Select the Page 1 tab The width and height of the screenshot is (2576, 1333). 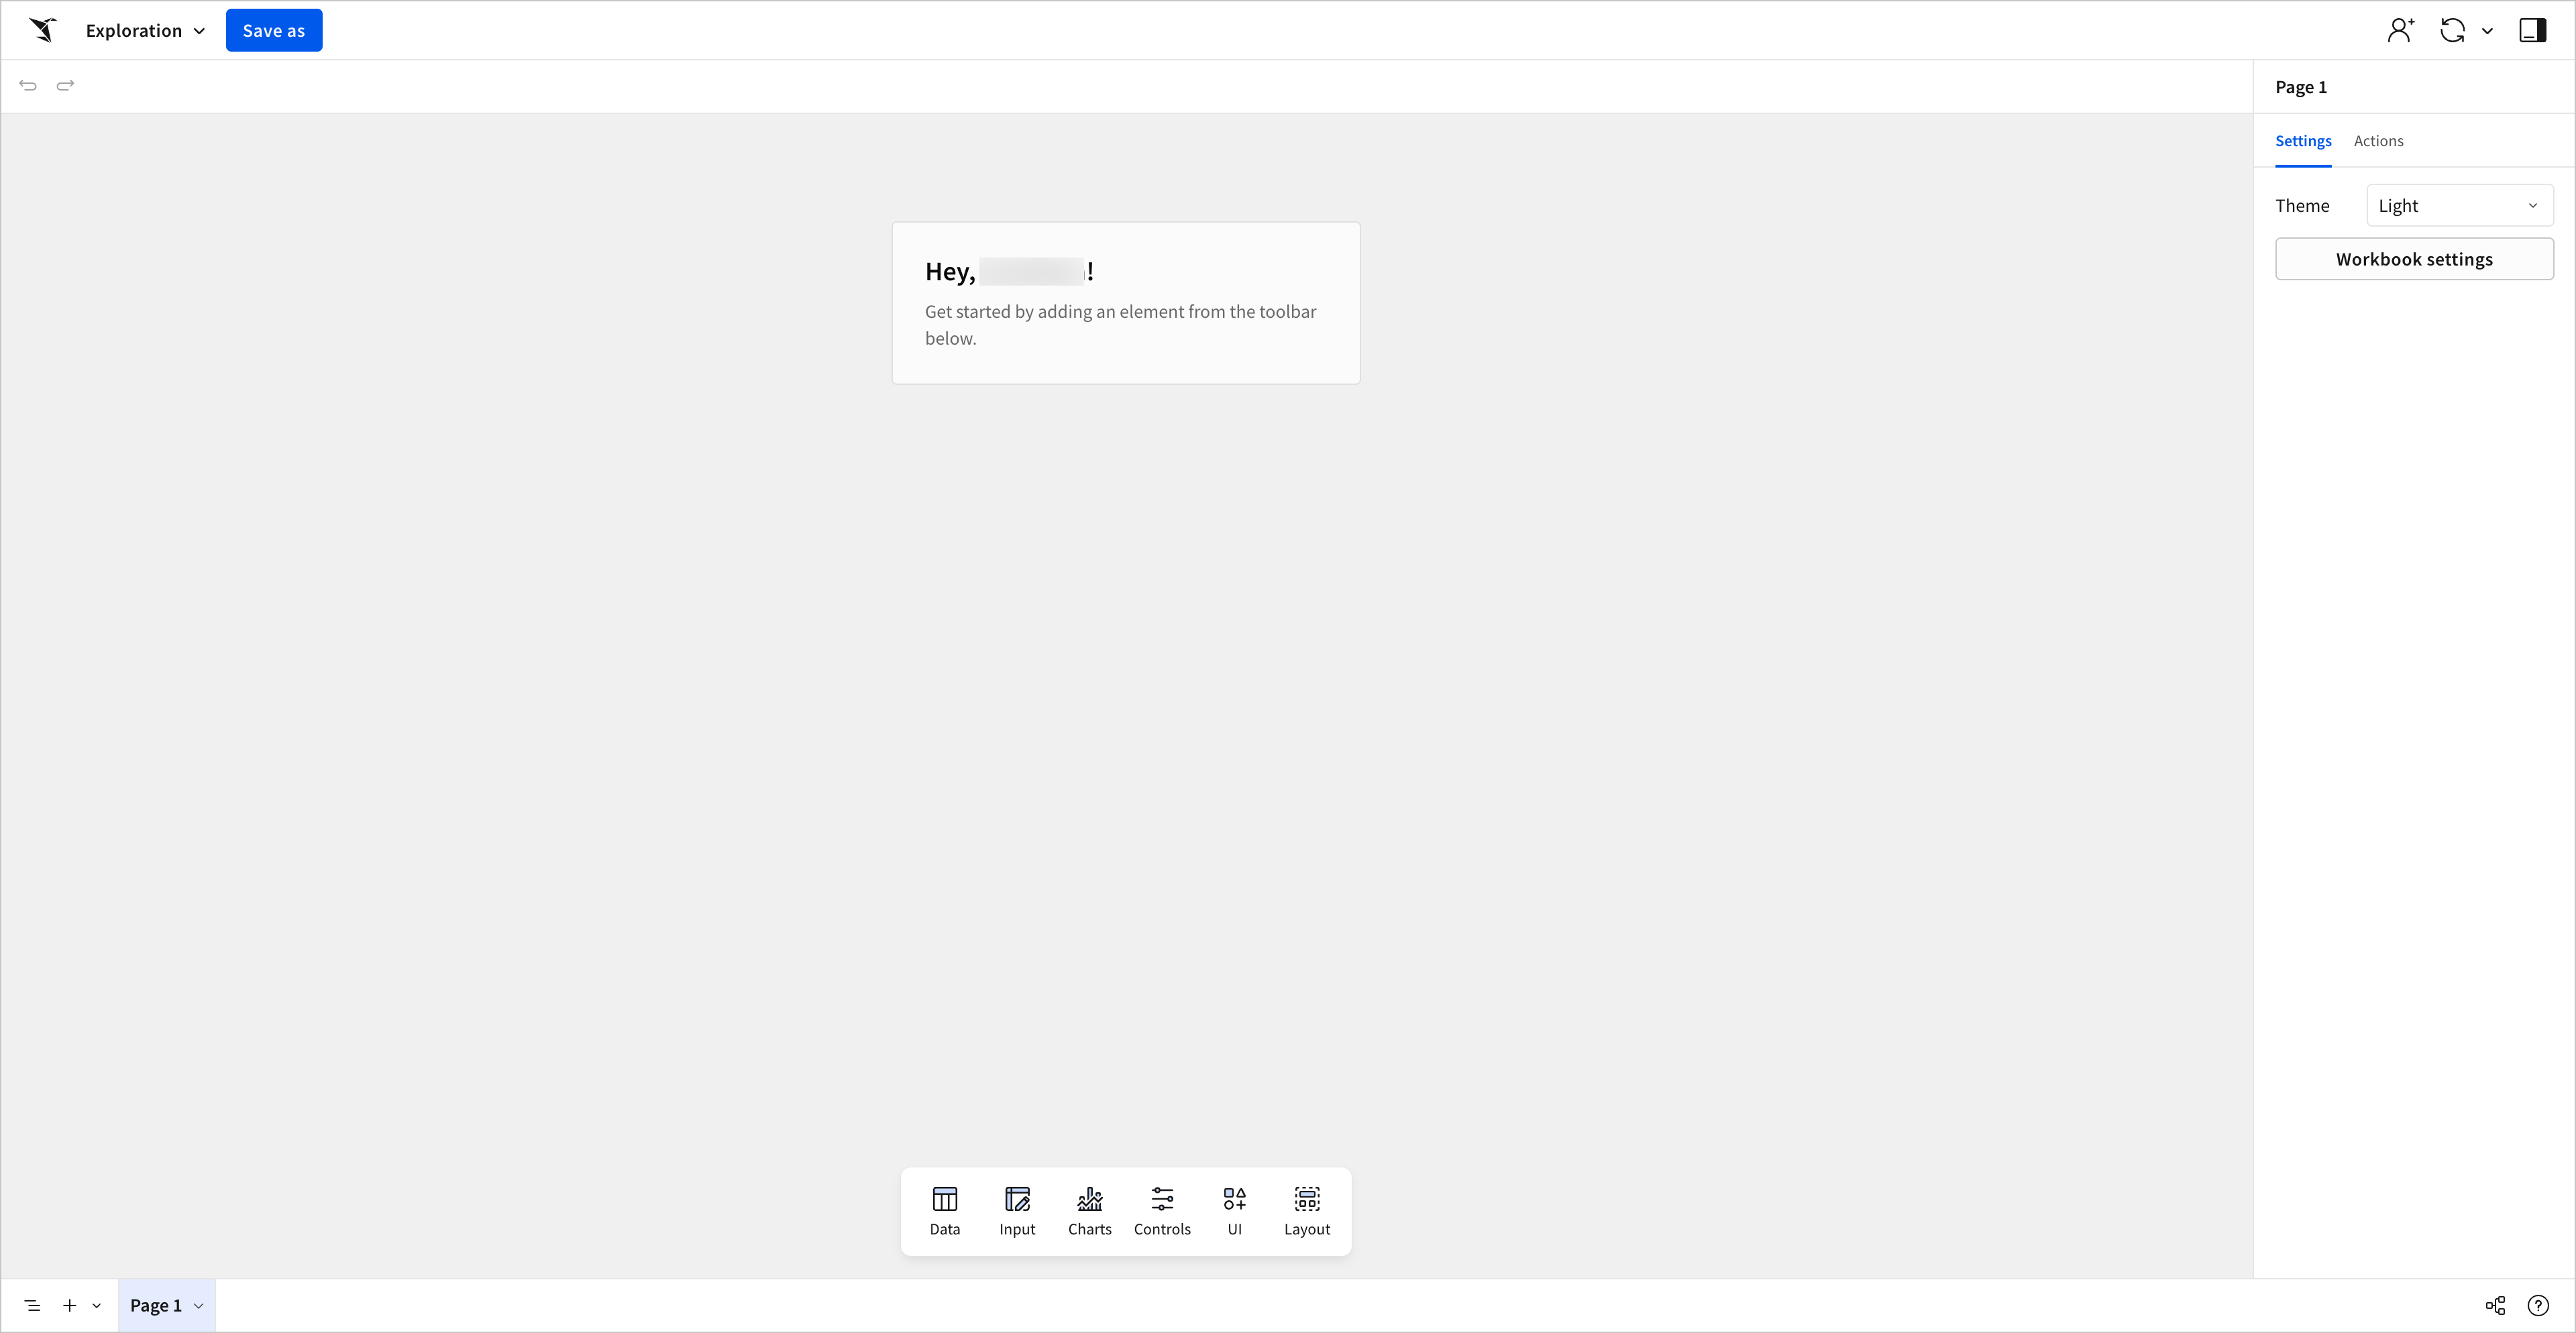point(156,1305)
